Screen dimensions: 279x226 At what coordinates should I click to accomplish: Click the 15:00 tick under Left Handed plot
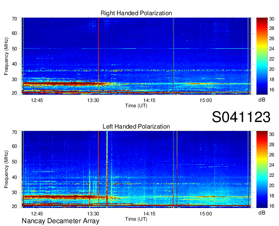(206, 214)
